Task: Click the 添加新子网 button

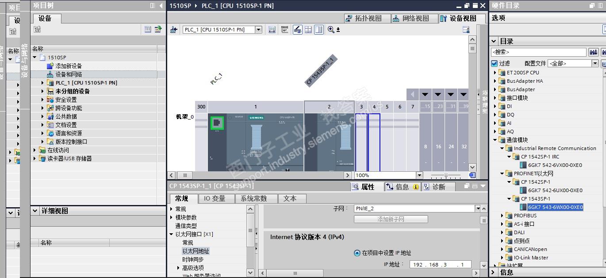Action: 391,219
